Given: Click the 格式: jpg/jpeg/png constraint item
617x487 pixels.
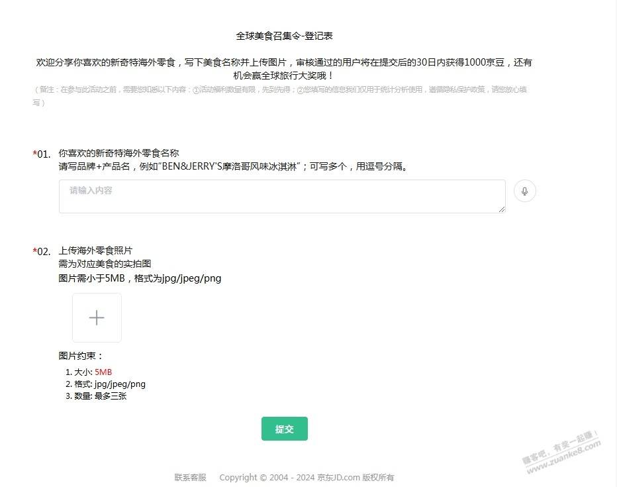Looking at the screenshot, I should point(109,384).
